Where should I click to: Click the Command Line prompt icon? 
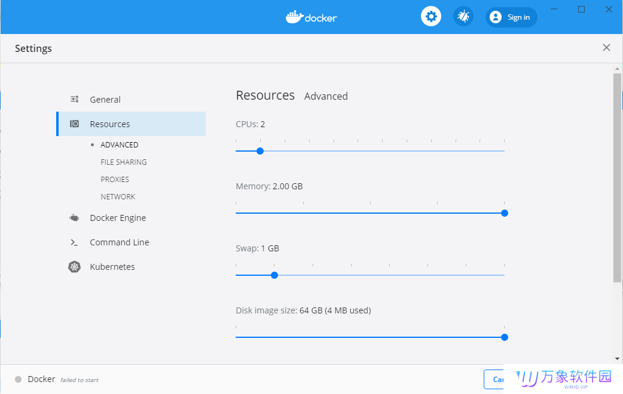(74, 242)
